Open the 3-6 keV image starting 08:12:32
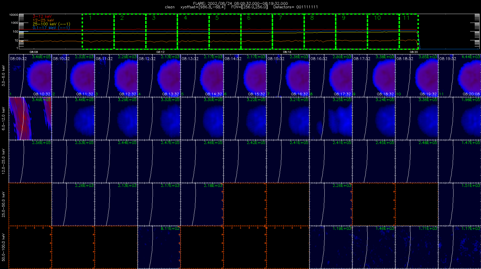 point(159,76)
